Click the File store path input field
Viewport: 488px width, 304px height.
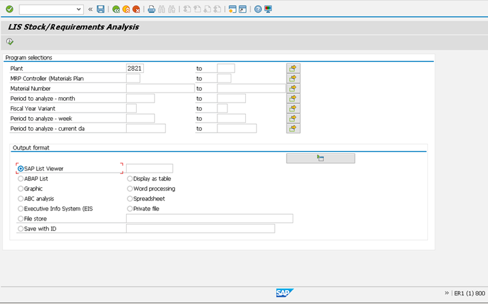point(209,219)
